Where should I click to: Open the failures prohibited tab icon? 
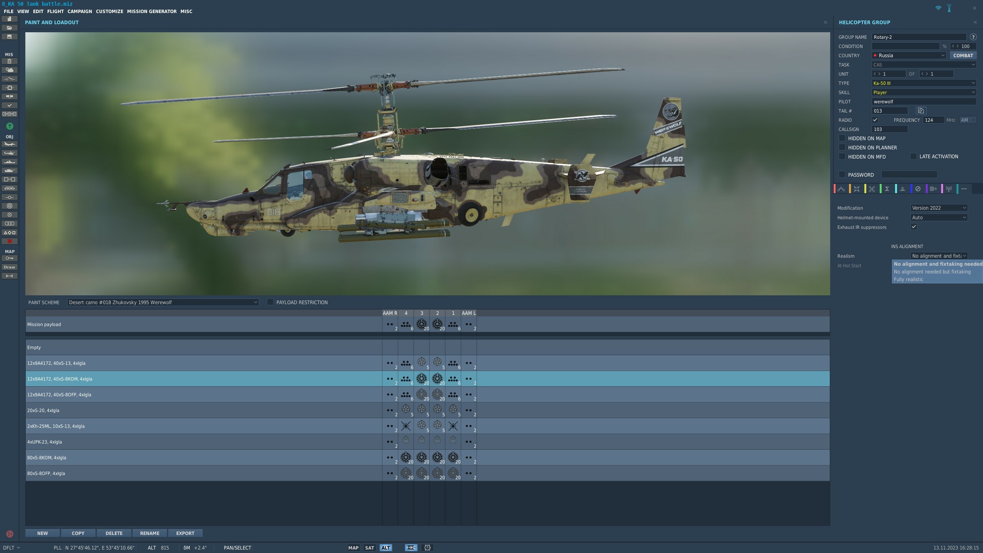coord(918,189)
